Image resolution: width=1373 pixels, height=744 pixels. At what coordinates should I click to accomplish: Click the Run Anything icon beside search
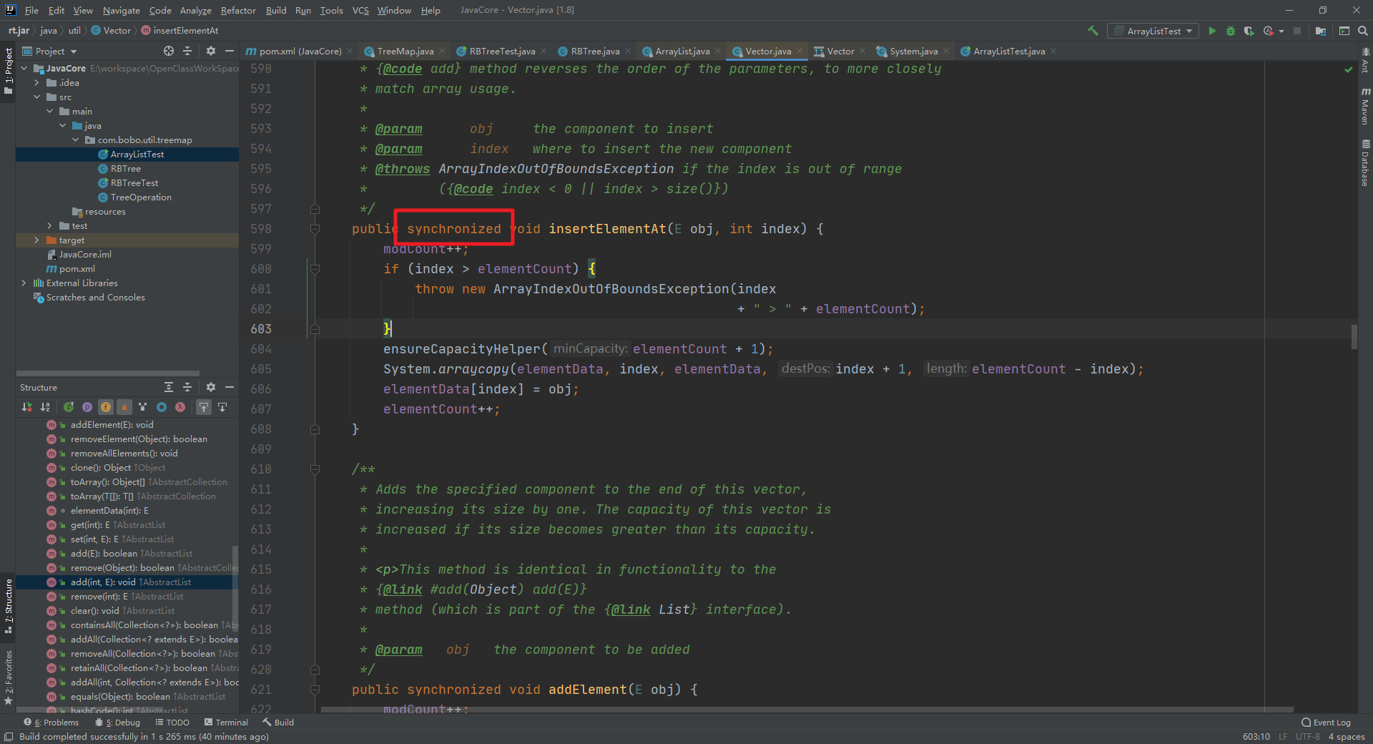tap(1344, 31)
